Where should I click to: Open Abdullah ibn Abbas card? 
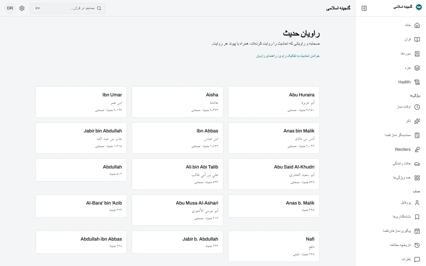click(81, 242)
